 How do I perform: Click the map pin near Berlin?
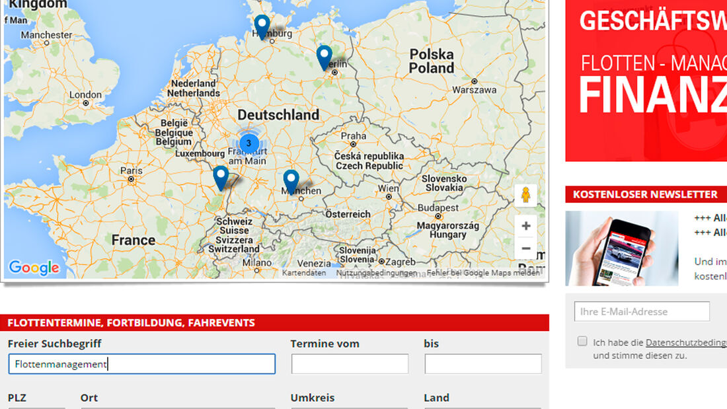[x=324, y=57]
